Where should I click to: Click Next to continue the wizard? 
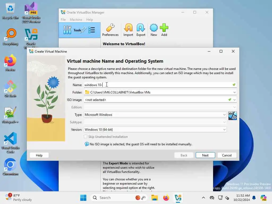205,155
